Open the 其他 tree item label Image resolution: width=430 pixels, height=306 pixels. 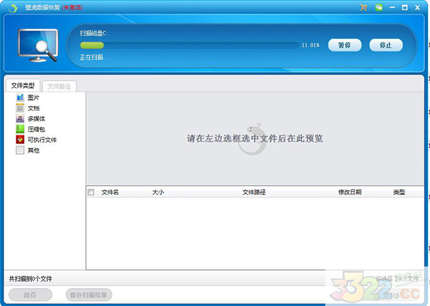tap(33, 151)
